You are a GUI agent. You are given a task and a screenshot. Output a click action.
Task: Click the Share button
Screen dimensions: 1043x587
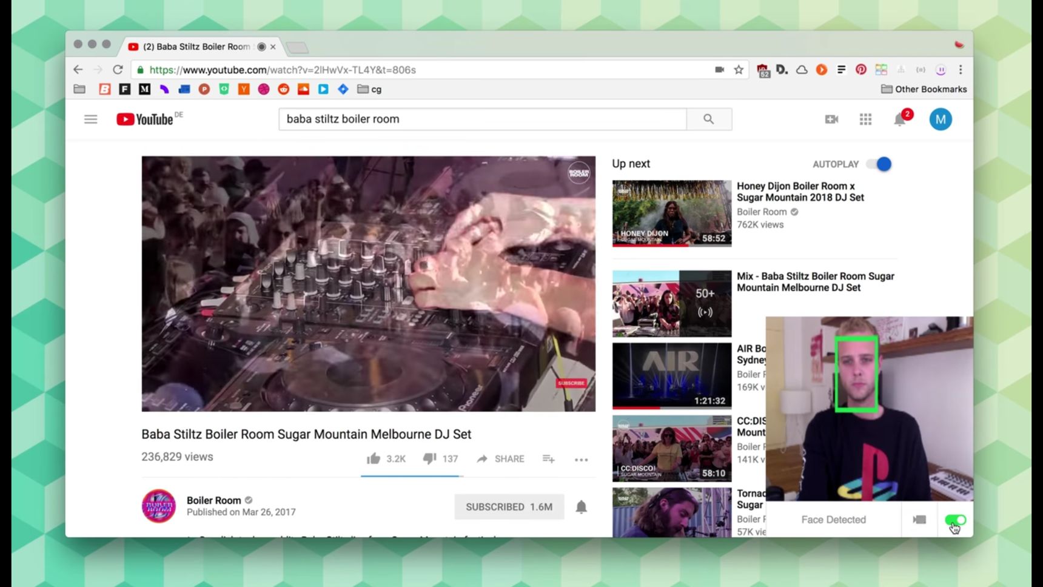pos(500,459)
